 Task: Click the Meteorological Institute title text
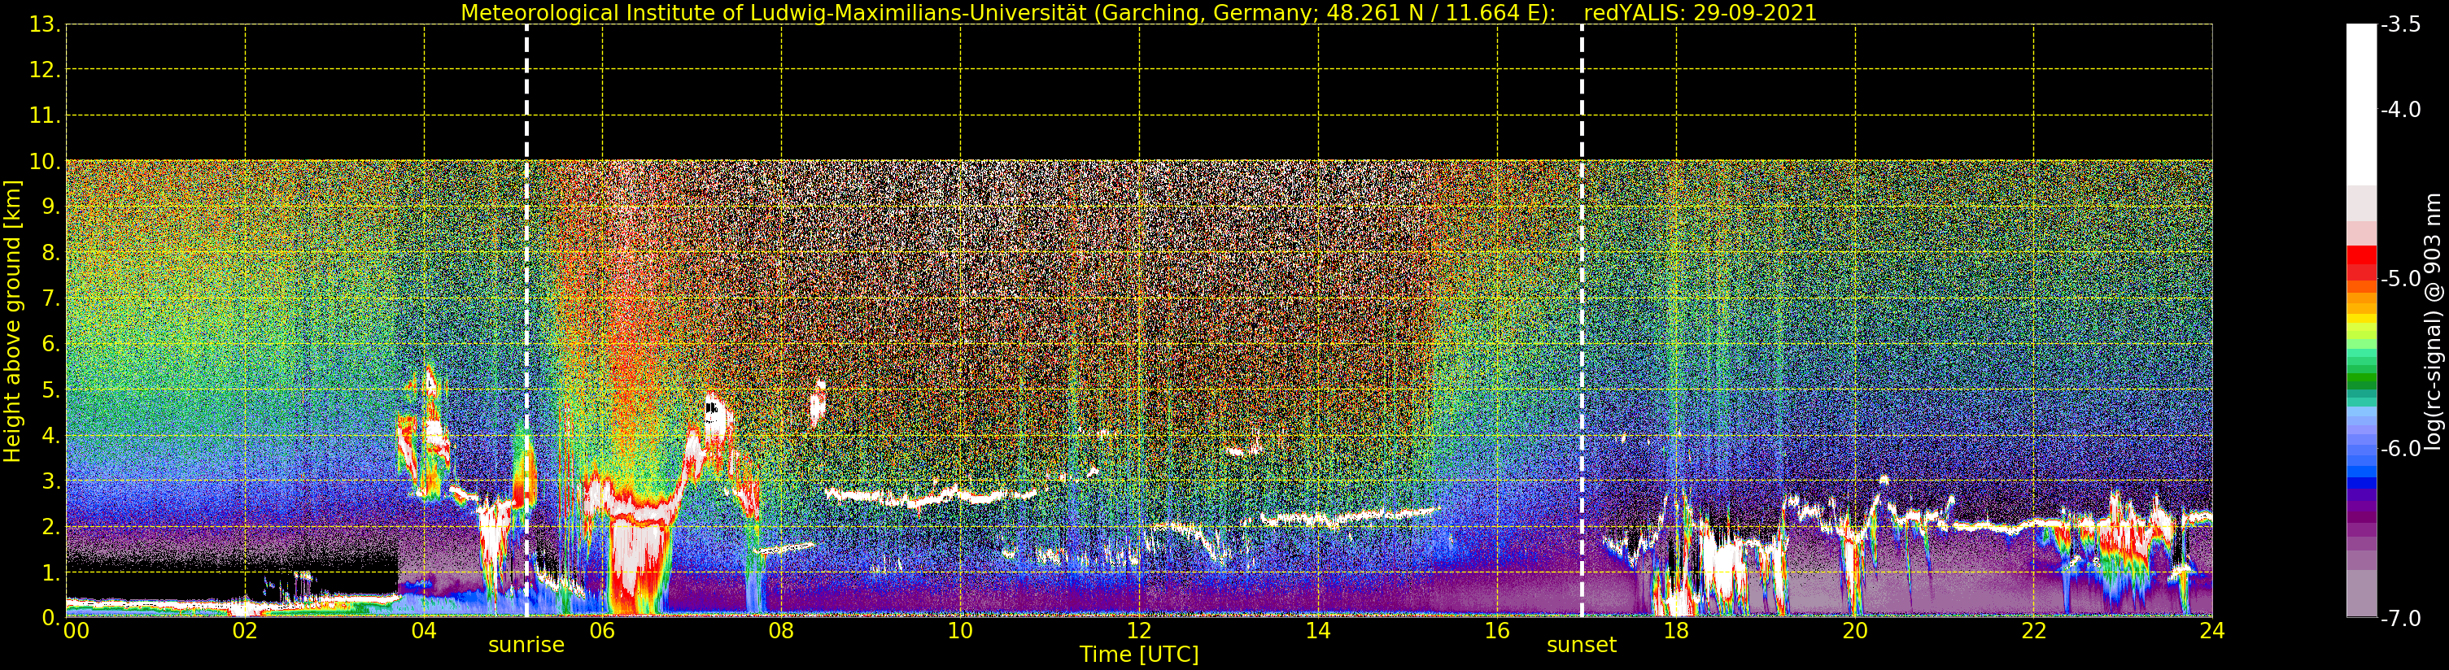[1009, 13]
